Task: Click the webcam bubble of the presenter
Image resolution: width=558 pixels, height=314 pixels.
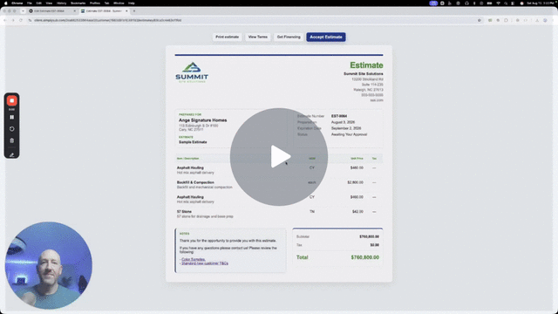Action: coord(49,265)
